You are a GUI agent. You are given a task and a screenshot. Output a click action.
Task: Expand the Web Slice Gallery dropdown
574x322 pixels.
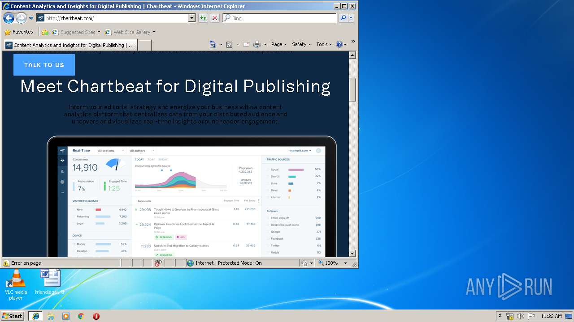click(154, 32)
